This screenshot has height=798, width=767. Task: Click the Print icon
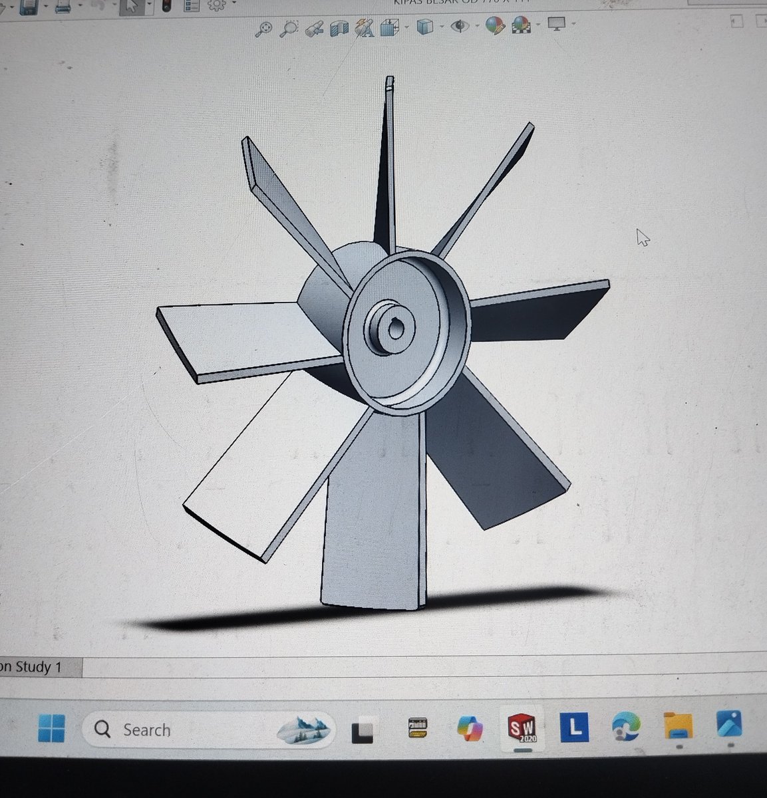(63, 8)
